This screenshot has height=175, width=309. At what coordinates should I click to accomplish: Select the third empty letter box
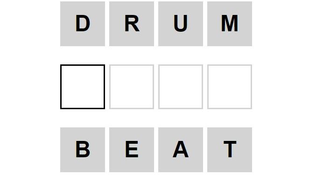(x=181, y=87)
